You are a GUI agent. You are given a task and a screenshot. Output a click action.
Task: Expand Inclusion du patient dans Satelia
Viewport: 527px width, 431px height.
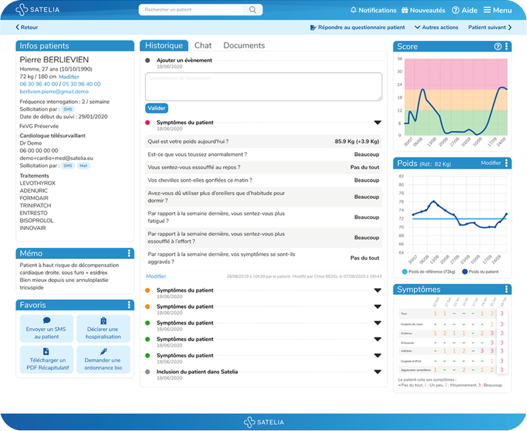[378, 372]
